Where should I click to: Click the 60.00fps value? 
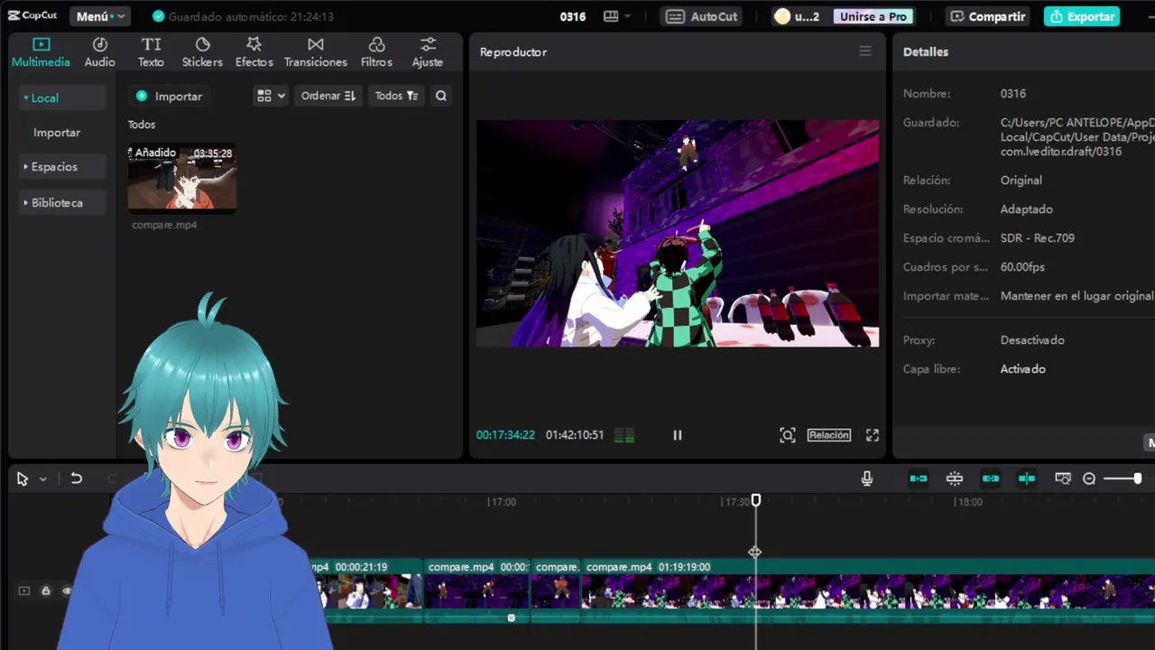pyautogui.click(x=1022, y=267)
